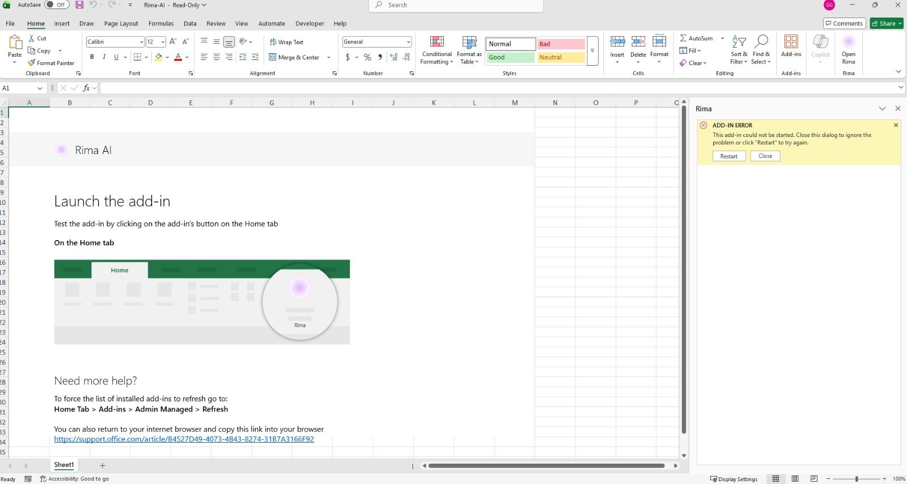Increase font size with the large A icon
Viewport: 907px width, 484px height.
[x=173, y=42]
